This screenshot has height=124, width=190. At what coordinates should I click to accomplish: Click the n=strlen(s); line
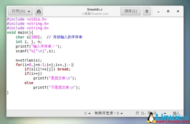click(29, 60)
